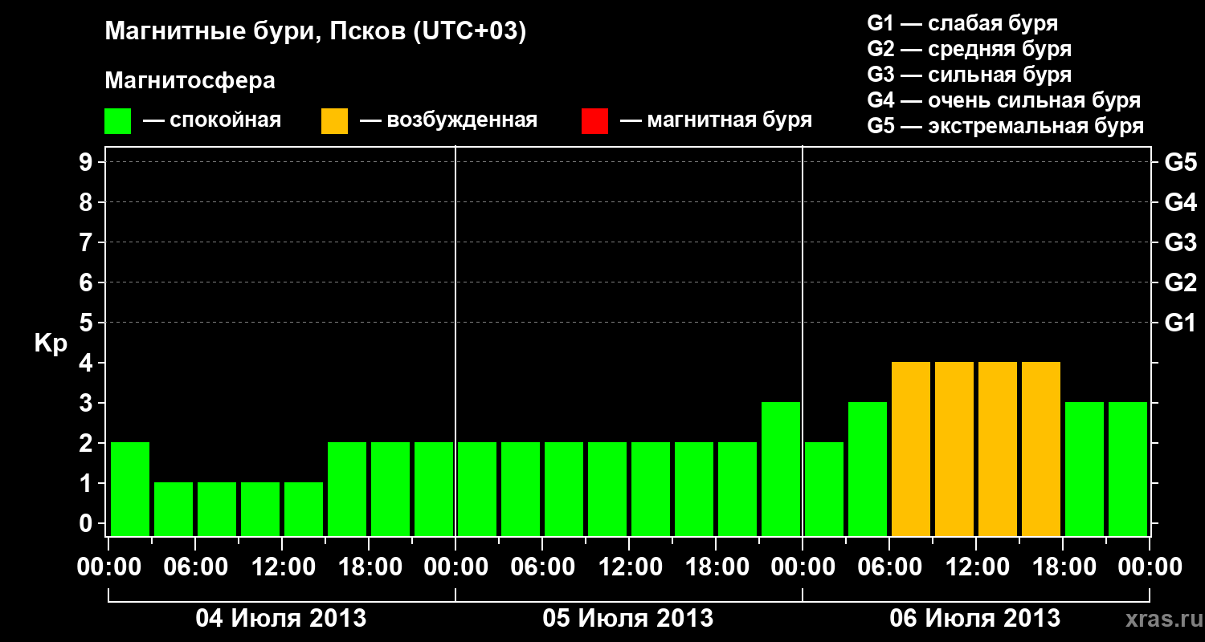Click the '05 Июля 2013' date label
Viewport: 1205px width, 642px height.
tap(628, 619)
